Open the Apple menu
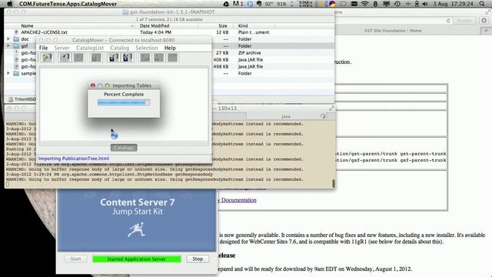This screenshot has width=492, height=277. (x=10, y=4)
